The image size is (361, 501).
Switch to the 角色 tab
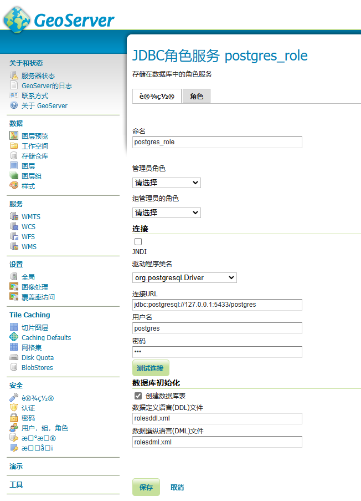click(196, 97)
